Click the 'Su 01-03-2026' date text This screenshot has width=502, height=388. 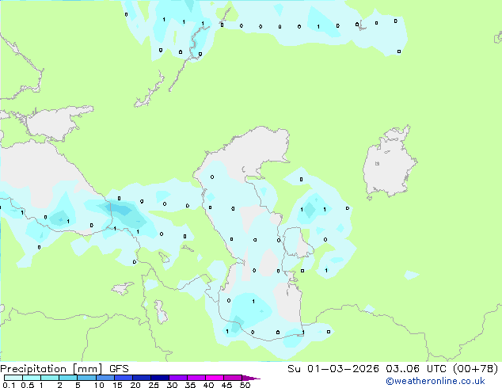[x=333, y=369]
